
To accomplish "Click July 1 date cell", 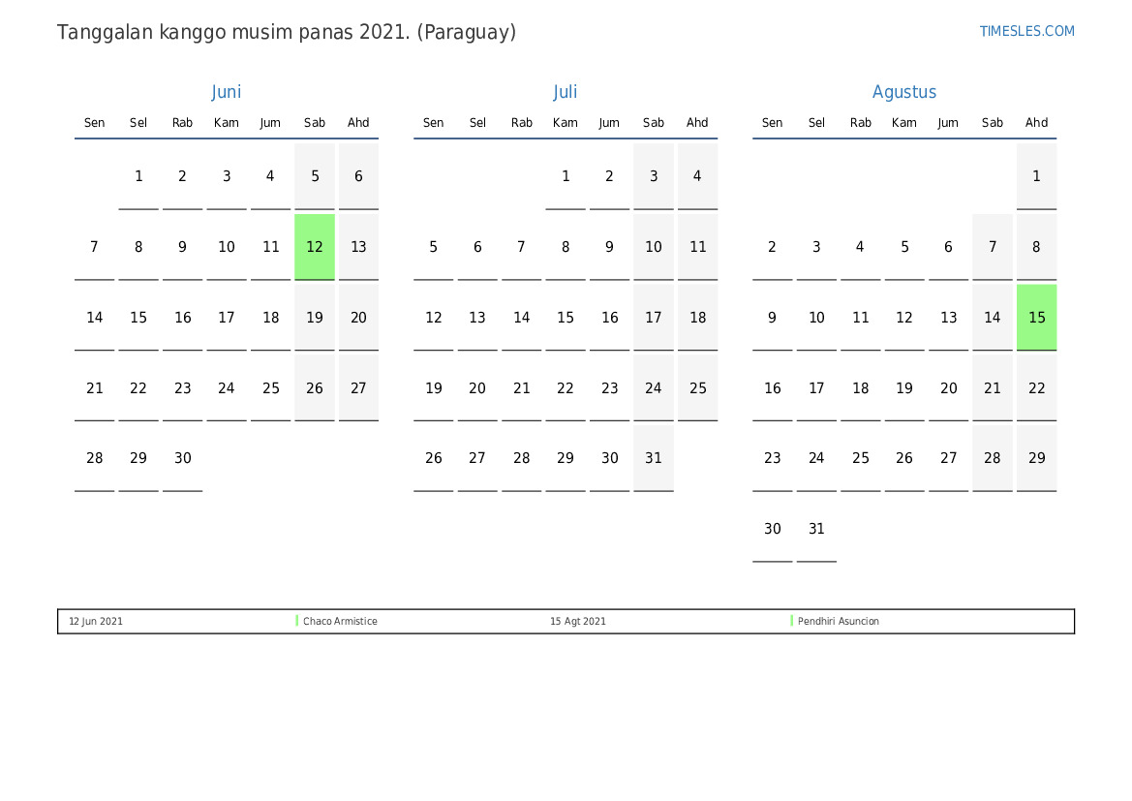I will point(566,176).
